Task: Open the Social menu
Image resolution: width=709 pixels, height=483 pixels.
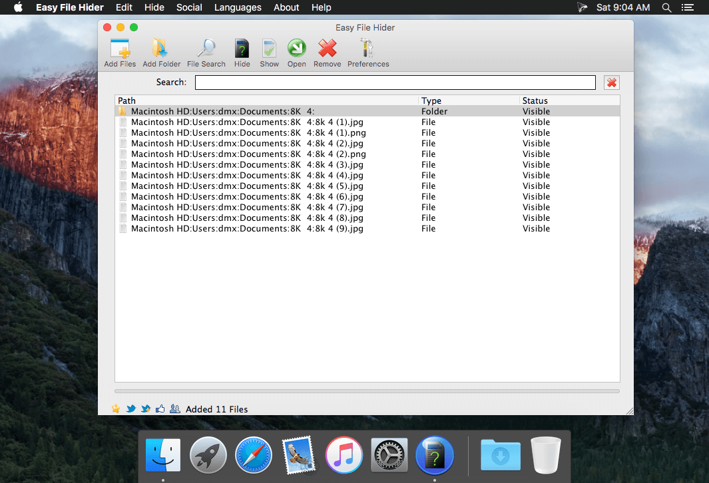Action: [x=189, y=7]
